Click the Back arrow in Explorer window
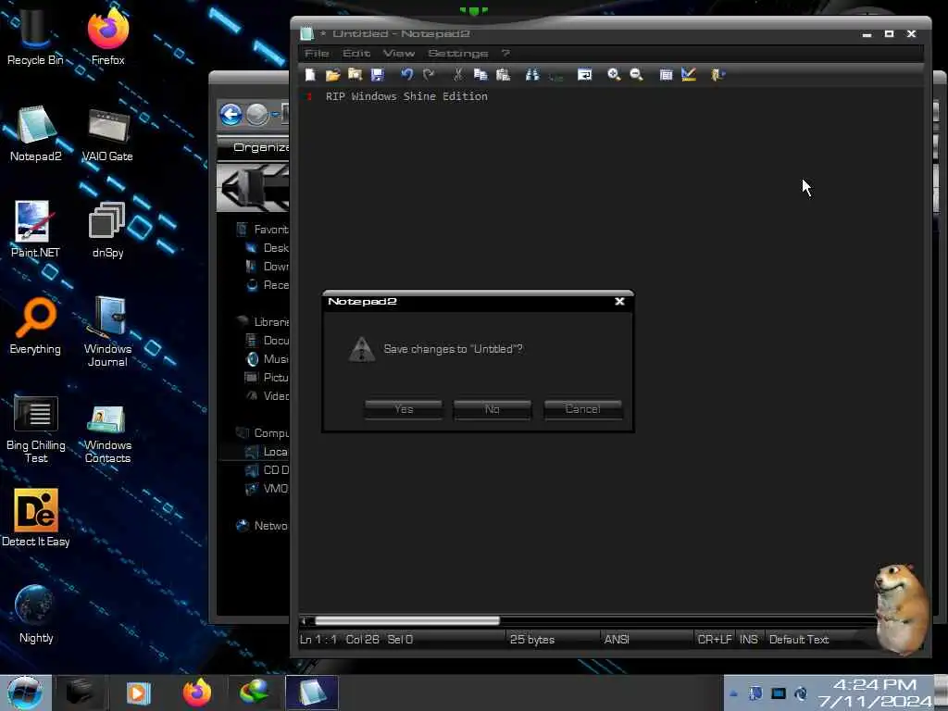948x711 pixels. (231, 114)
